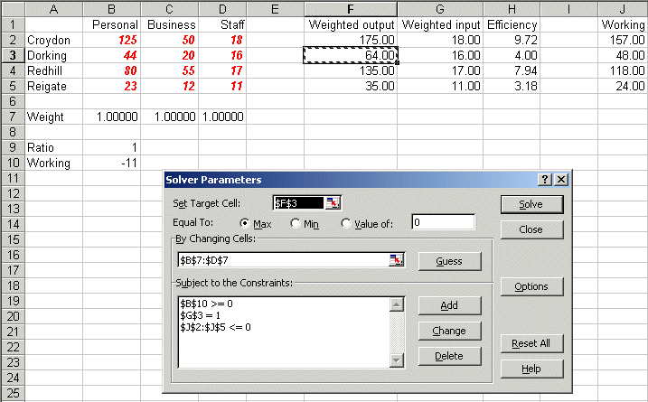Add a new constraint
Screen dimensions: 648x402
coord(448,305)
